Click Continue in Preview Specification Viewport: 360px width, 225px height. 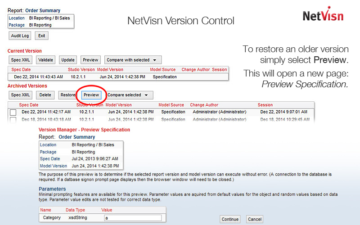230,219
